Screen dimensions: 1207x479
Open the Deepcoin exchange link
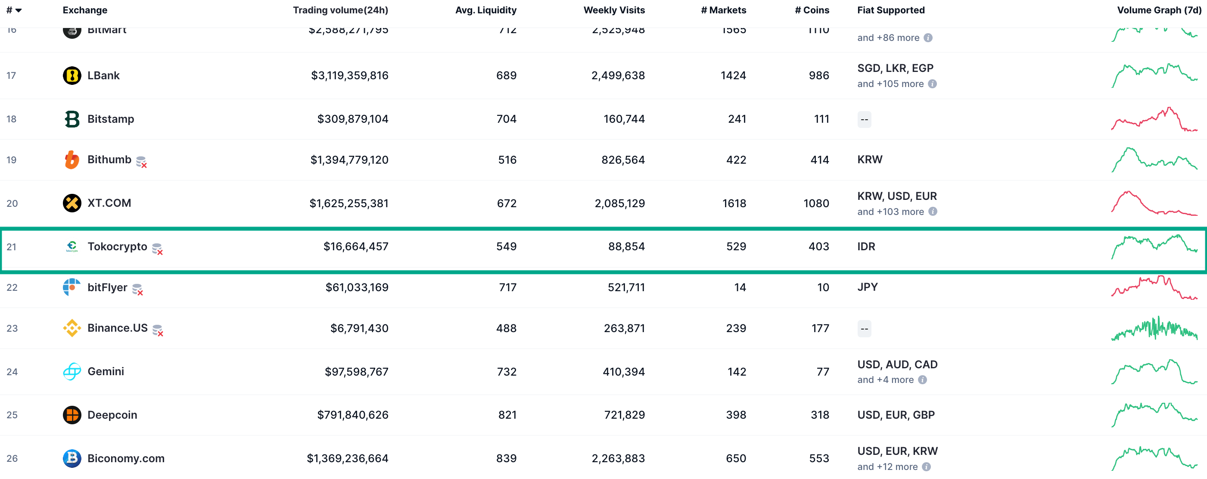[112, 415]
